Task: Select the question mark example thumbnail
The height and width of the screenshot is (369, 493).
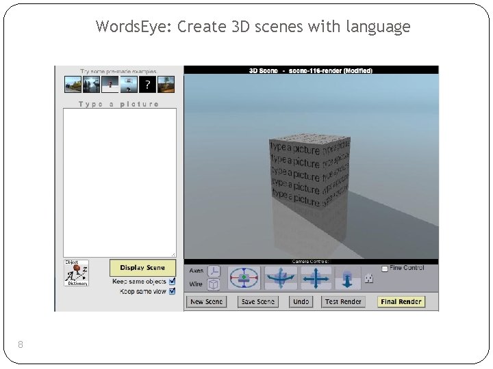Action: [147, 85]
